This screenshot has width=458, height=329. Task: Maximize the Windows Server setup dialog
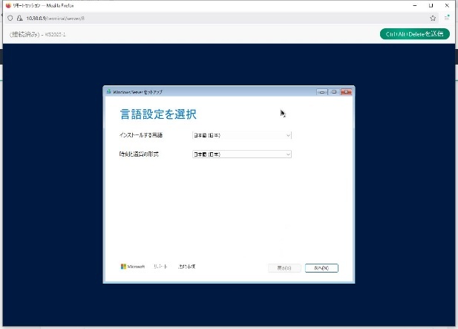tap(334, 91)
